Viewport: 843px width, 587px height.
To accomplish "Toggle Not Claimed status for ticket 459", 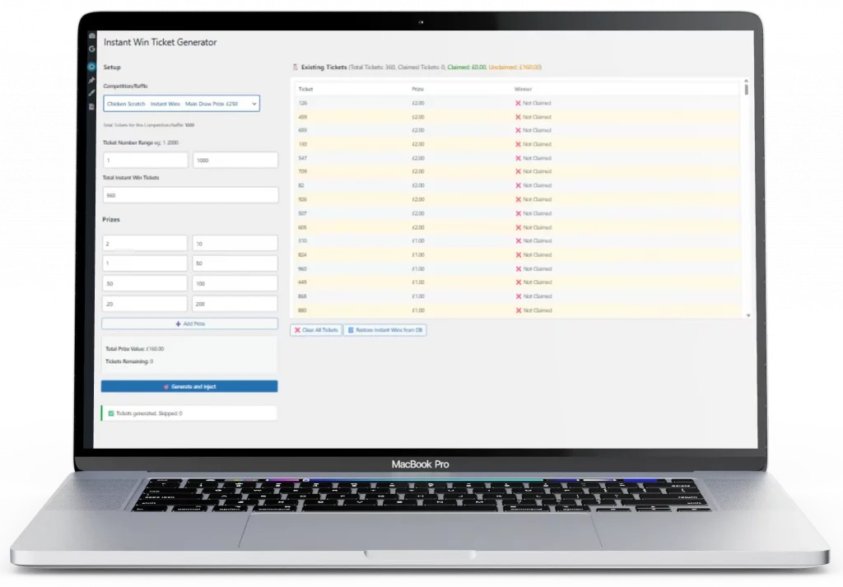I will [516, 116].
